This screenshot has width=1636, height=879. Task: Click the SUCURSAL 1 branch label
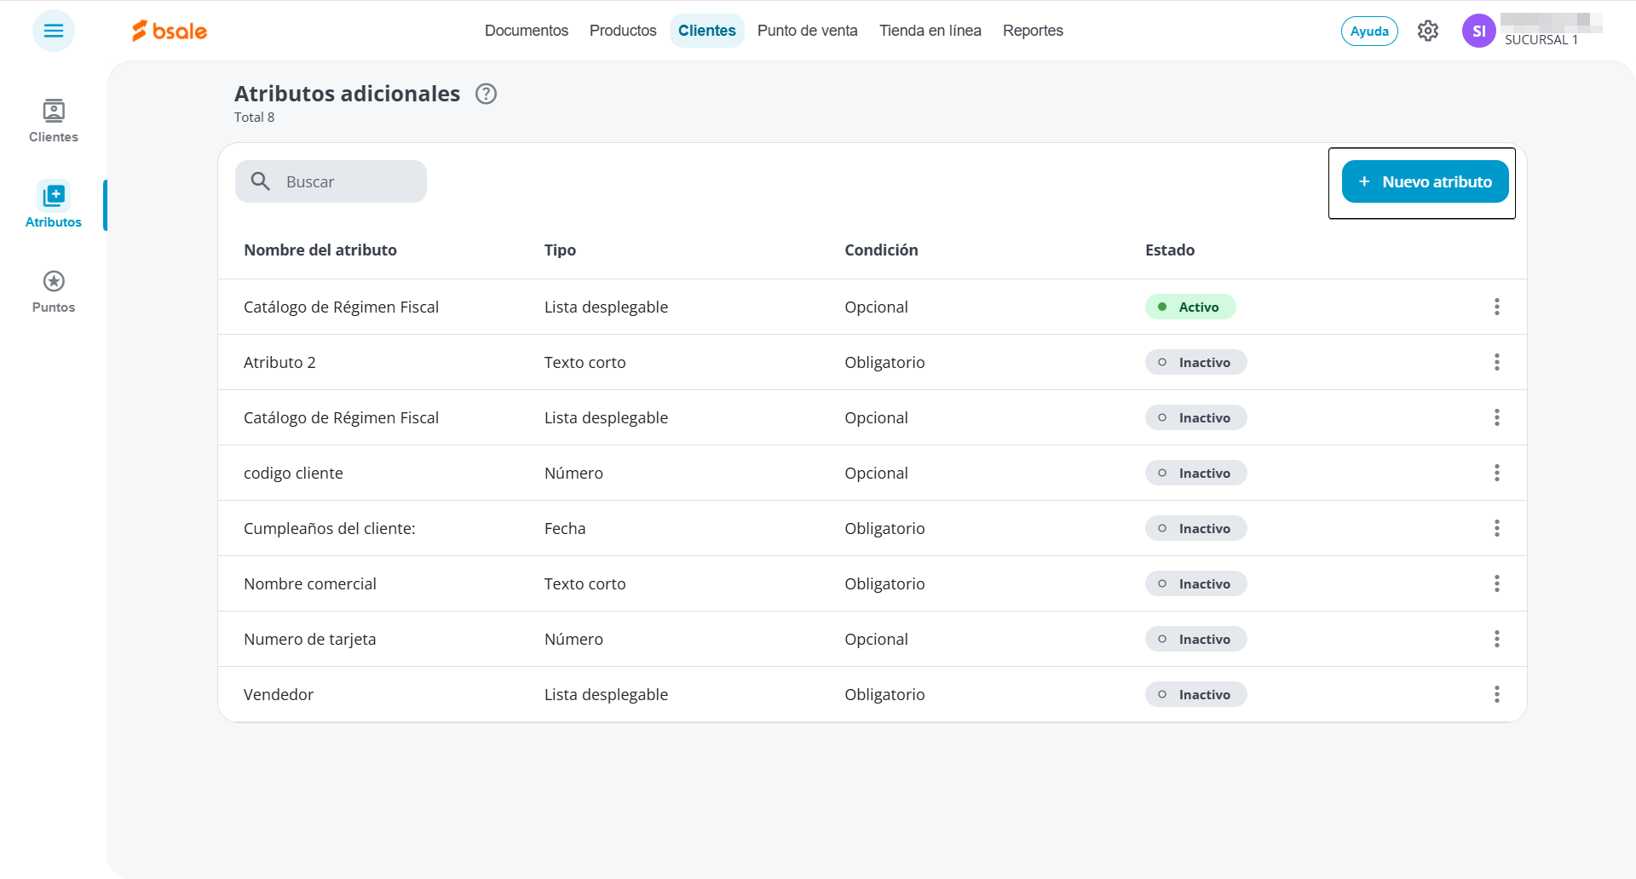(1541, 40)
